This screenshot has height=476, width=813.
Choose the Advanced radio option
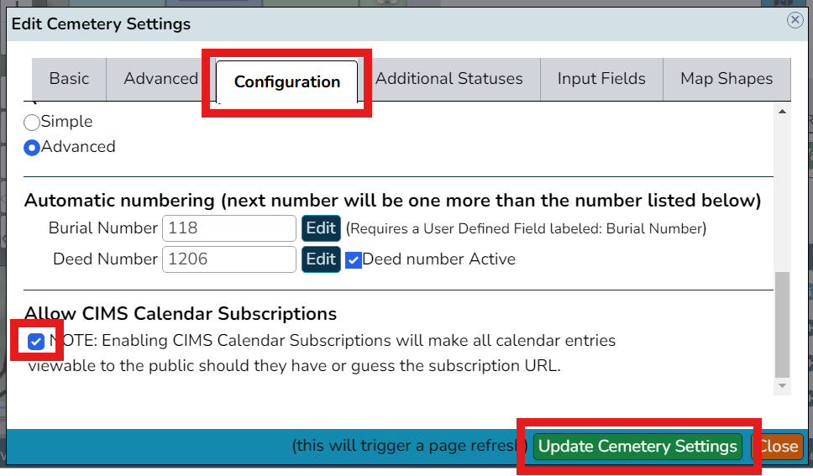(x=32, y=148)
